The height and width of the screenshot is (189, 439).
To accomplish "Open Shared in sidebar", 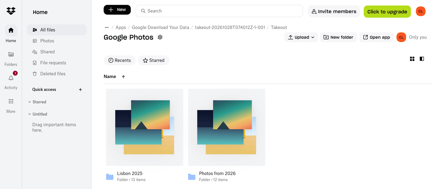I will (57, 52).
